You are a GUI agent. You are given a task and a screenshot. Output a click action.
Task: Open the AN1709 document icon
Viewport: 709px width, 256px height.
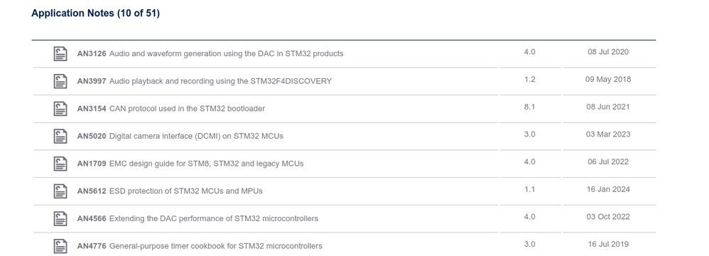click(60, 164)
